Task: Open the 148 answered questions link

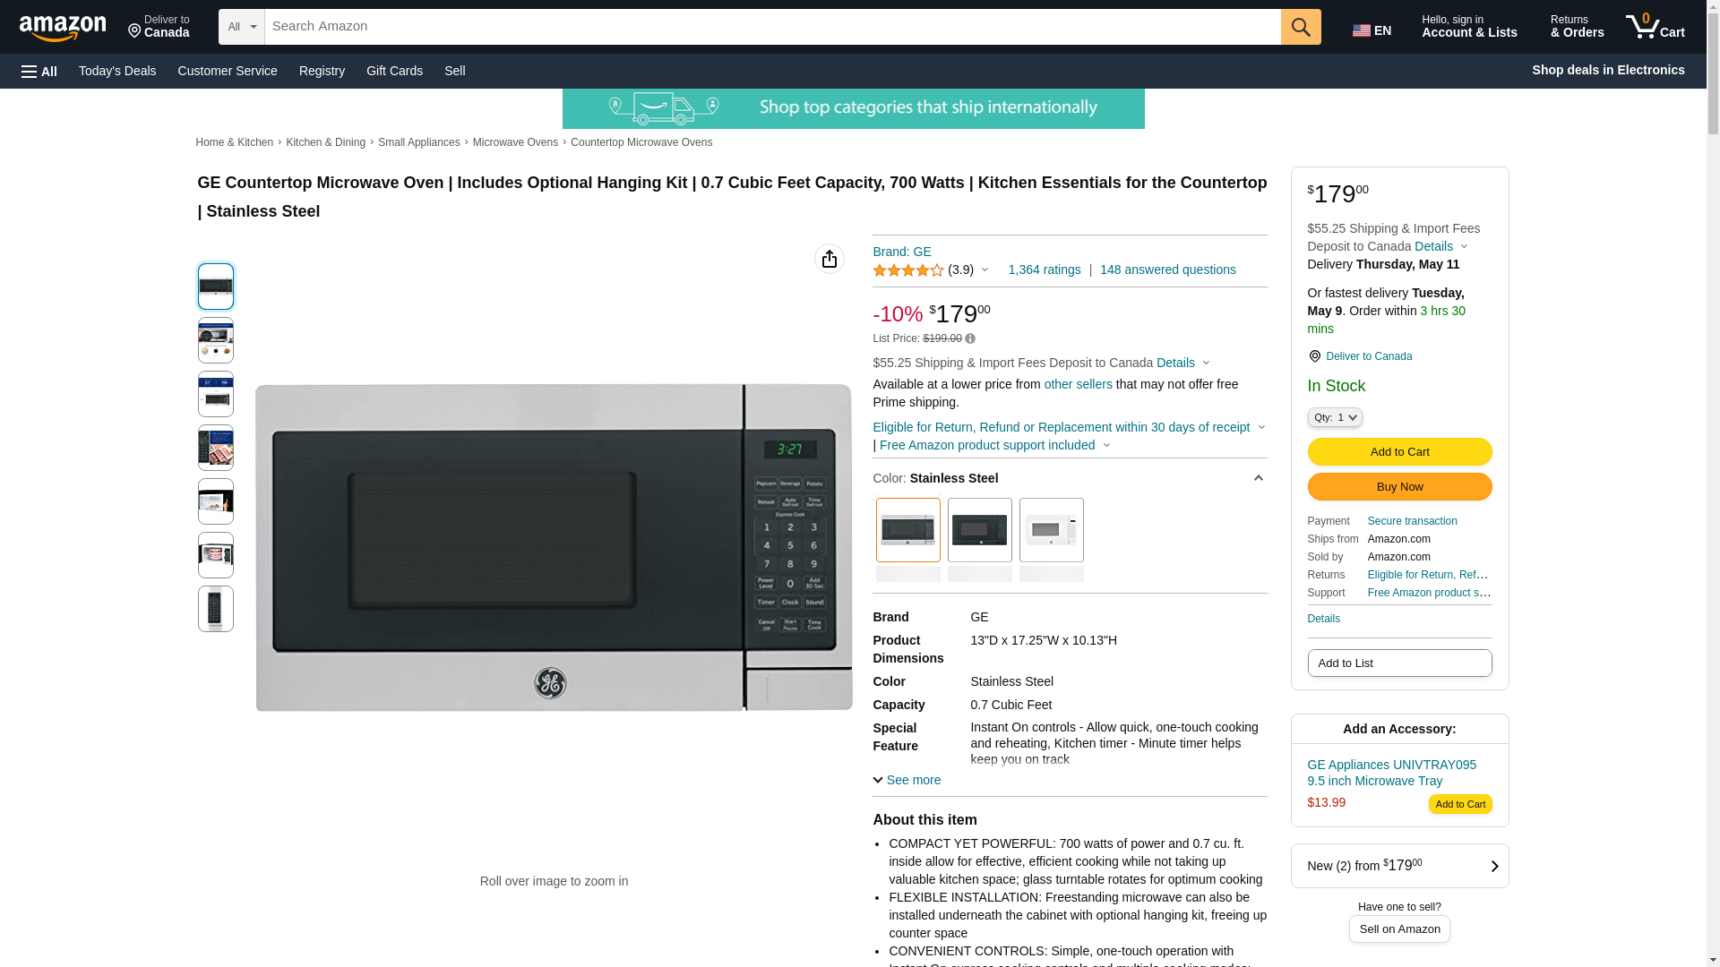Action: tap(1167, 270)
